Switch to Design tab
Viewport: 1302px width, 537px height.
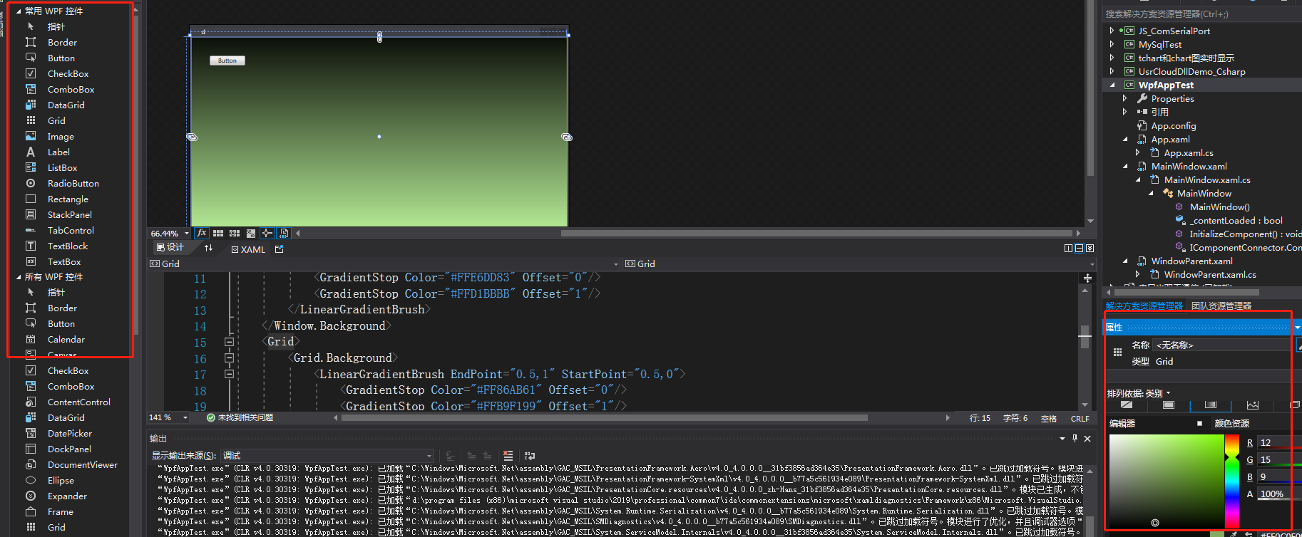[170, 248]
